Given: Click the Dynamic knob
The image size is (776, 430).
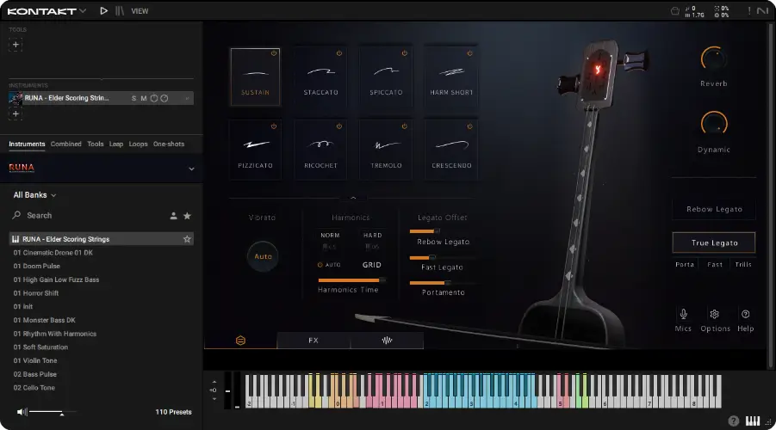Looking at the screenshot, I should click(x=714, y=124).
